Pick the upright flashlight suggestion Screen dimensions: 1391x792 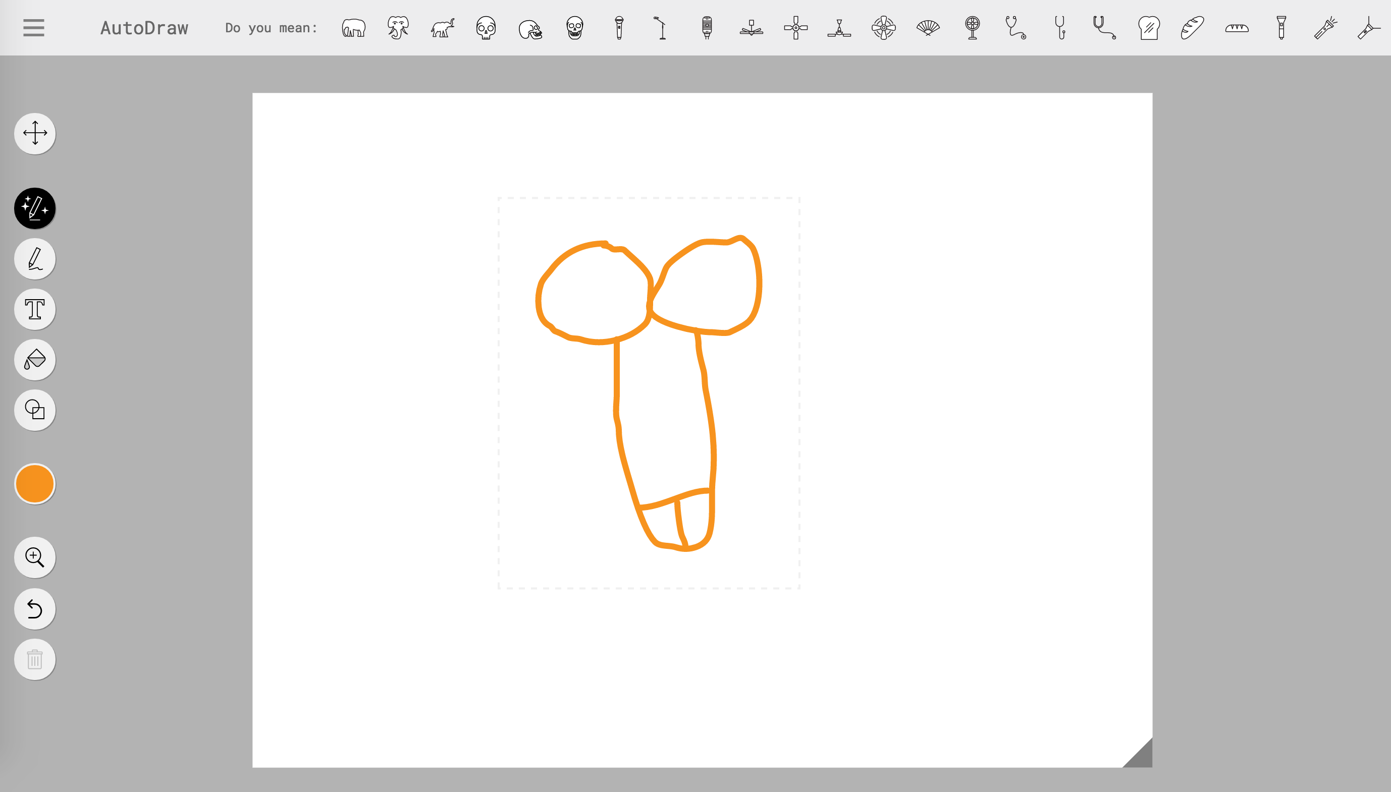[x=1281, y=28]
